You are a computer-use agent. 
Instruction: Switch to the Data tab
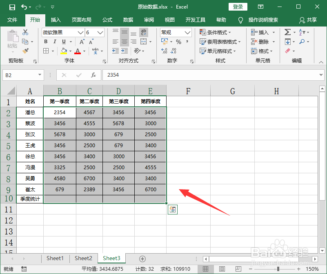coord(128,20)
